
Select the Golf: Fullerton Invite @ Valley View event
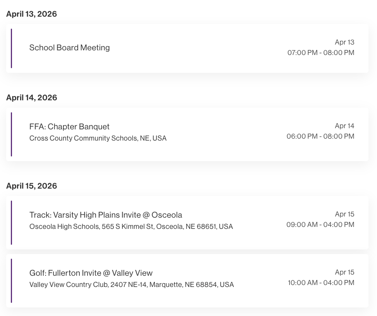tap(187, 280)
